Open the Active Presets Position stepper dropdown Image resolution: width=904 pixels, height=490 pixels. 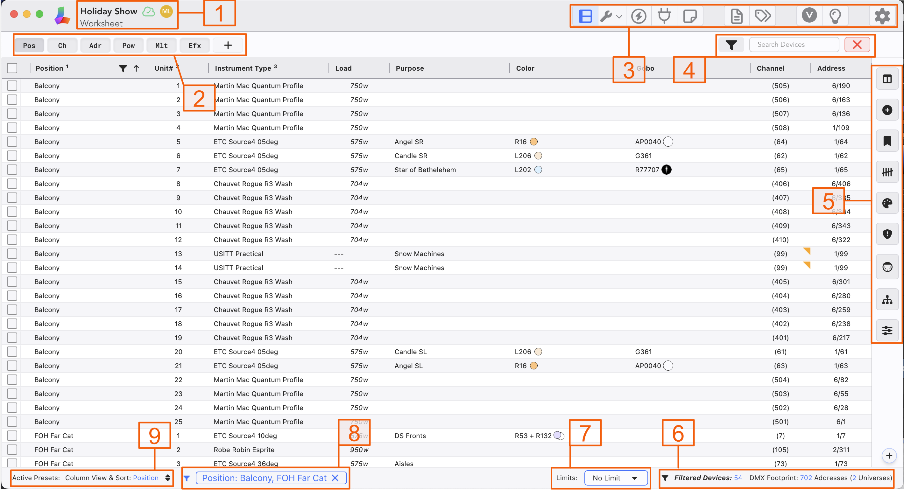click(167, 478)
